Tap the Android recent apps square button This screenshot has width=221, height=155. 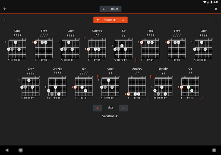[x=214, y=150]
